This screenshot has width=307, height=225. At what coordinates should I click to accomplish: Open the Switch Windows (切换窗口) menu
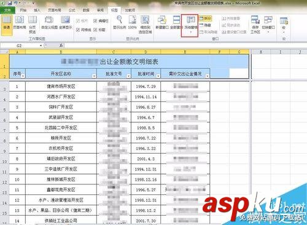pos(268,25)
